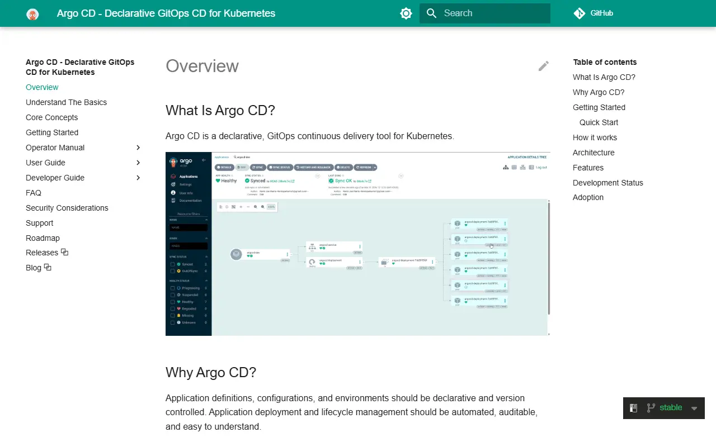Jump to What Is Argo CD? section

coord(604,77)
